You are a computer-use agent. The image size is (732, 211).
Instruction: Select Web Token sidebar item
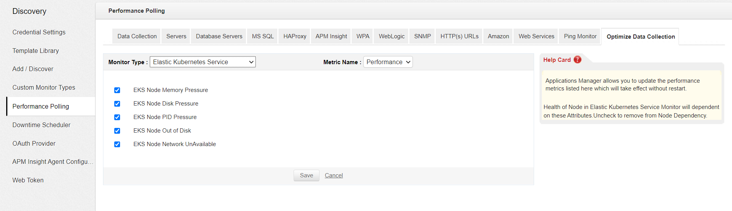click(x=28, y=180)
